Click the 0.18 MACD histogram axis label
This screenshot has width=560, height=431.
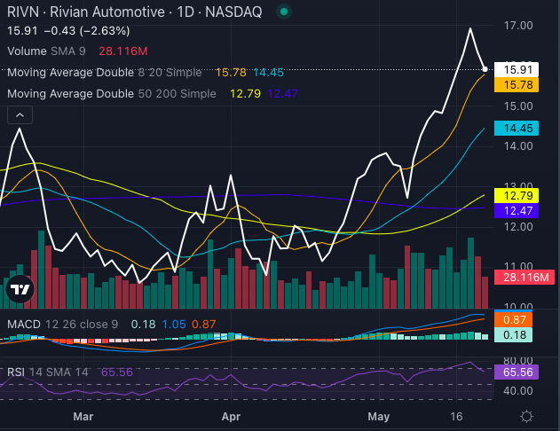(x=513, y=335)
